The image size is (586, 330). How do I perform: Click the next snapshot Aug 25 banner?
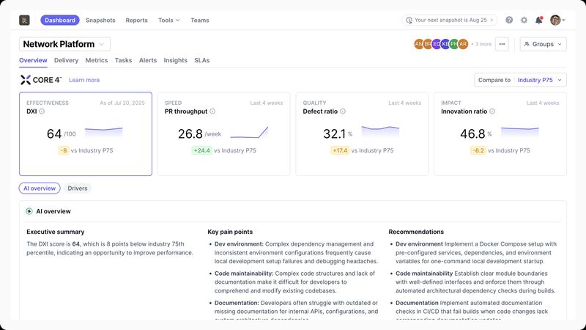(450, 21)
